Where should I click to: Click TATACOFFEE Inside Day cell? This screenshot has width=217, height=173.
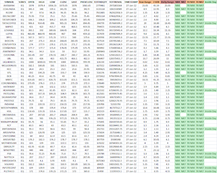[x=211, y=23]
